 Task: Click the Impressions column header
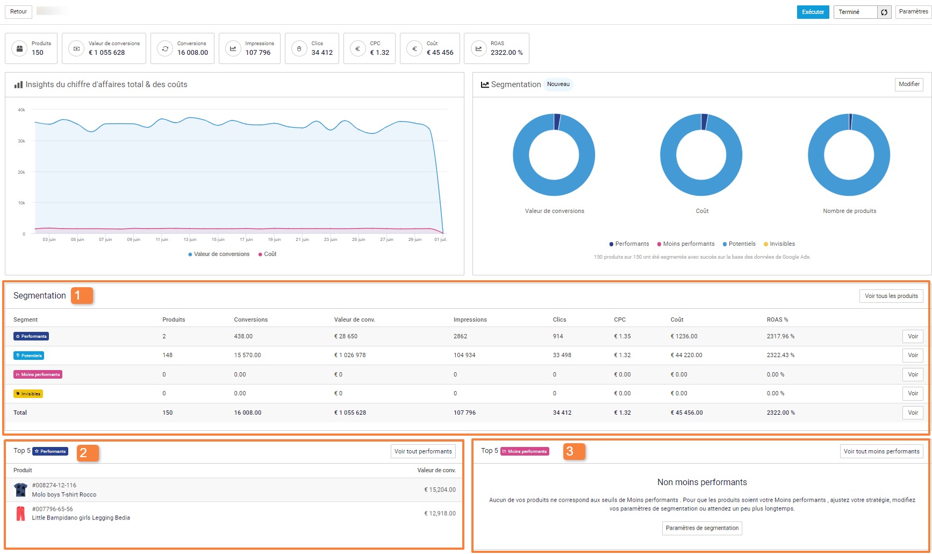point(470,319)
